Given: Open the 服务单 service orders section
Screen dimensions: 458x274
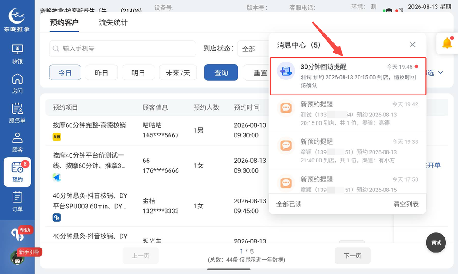Looking at the screenshot, I should coord(17,113).
